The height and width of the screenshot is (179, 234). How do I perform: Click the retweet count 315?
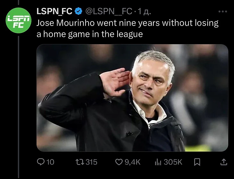coord(91,162)
